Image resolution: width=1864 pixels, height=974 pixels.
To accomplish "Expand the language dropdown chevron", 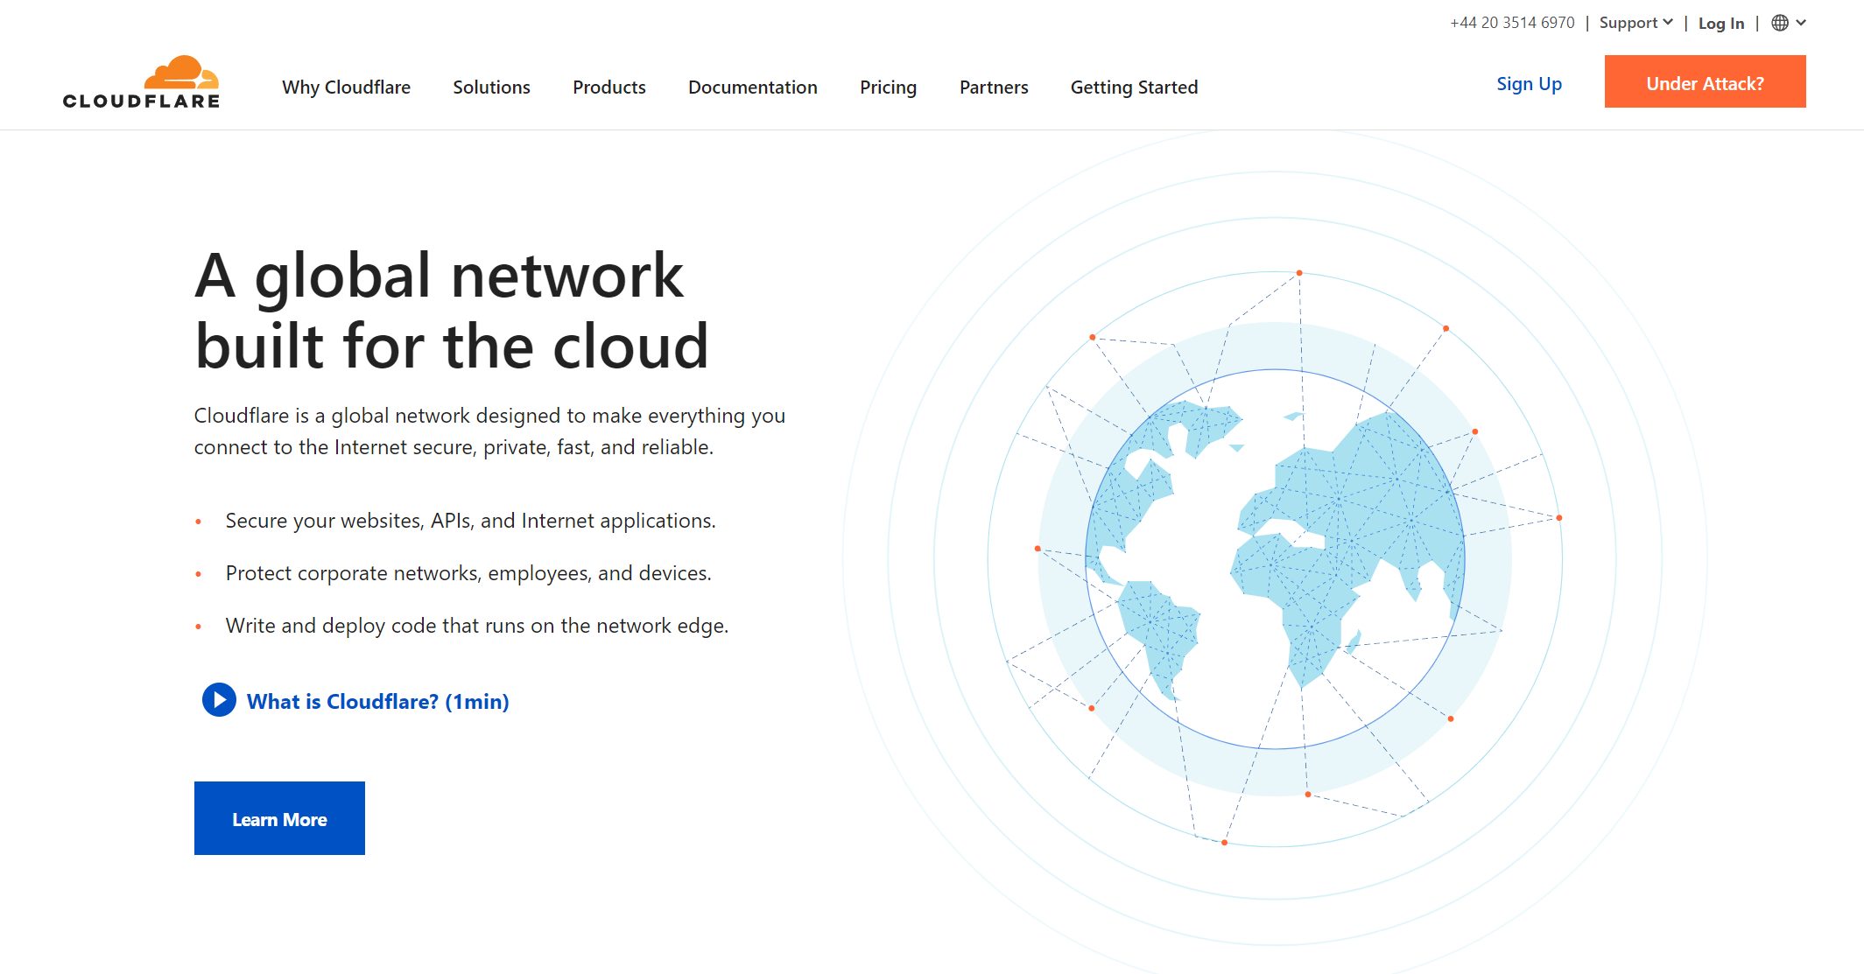I will [x=1801, y=23].
